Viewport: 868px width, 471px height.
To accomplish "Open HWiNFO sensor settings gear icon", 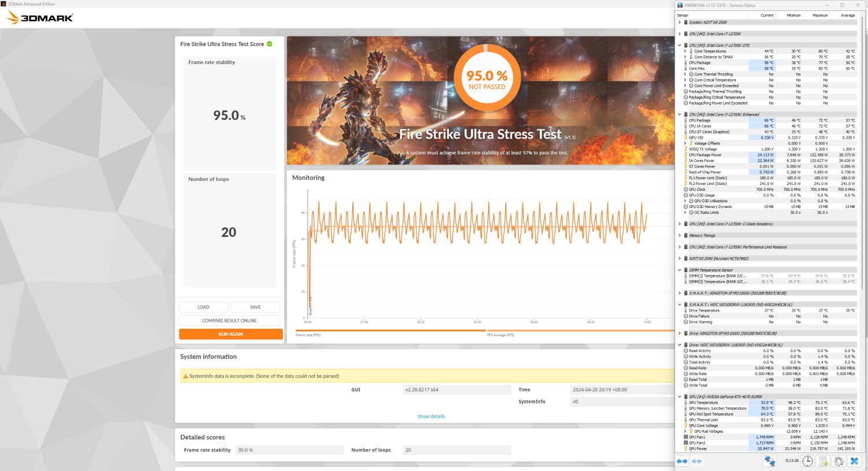I will (838, 461).
